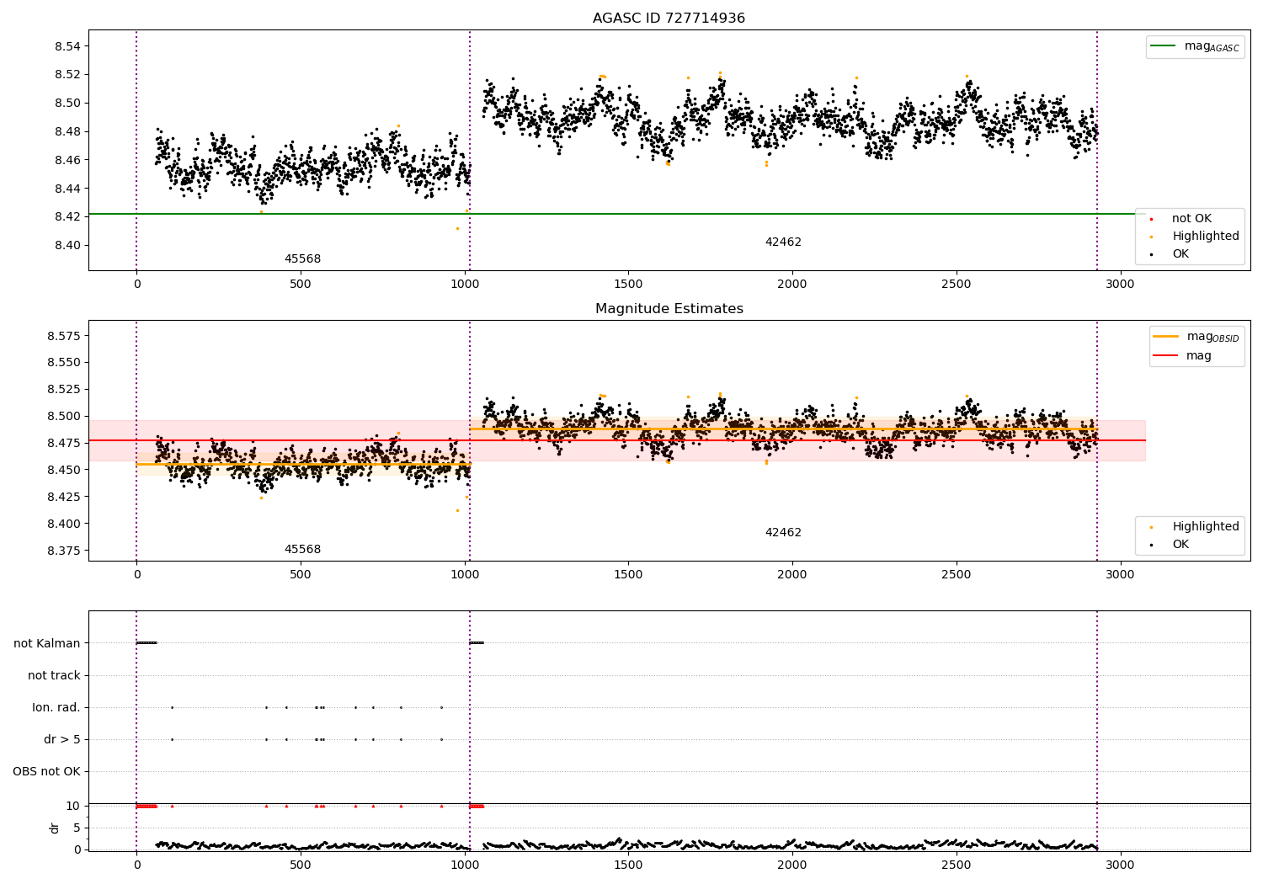Click the 'OBS not OK' axis label
1263x884 pixels.
click(46, 772)
